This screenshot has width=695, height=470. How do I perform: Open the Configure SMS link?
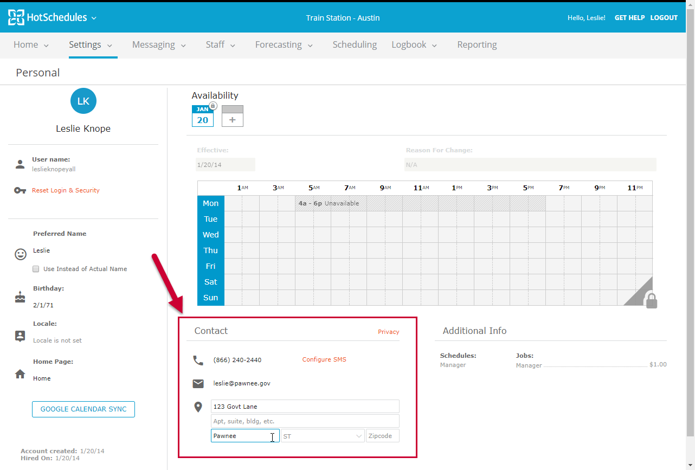coord(324,359)
